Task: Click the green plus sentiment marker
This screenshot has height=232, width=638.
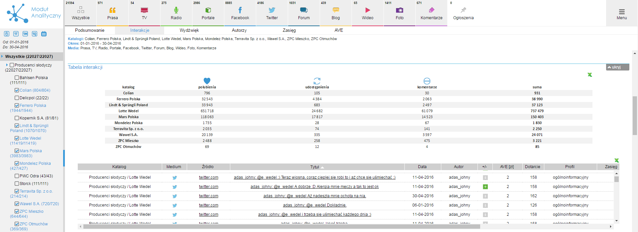Action: click(x=485, y=187)
